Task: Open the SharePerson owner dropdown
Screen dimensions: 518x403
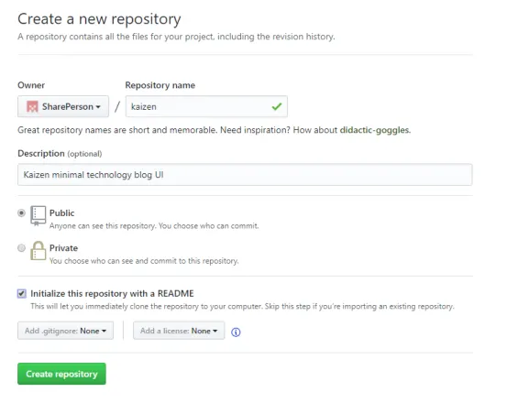Action: coord(63,106)
